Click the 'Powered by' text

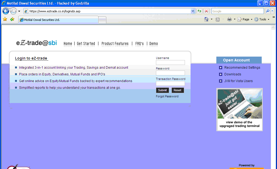point(247,165)
